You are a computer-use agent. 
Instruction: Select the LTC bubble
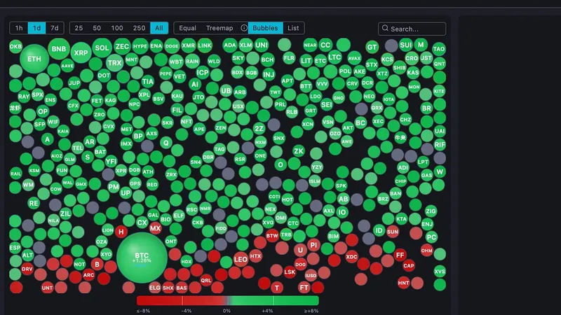(334, 57)
